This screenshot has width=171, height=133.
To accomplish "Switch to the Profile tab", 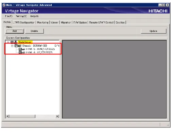I will pos(7,22).
